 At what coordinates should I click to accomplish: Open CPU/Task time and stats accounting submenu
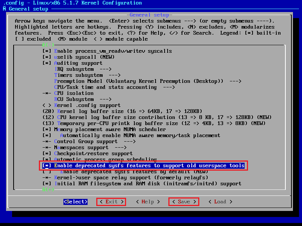[x=115, y=87]
